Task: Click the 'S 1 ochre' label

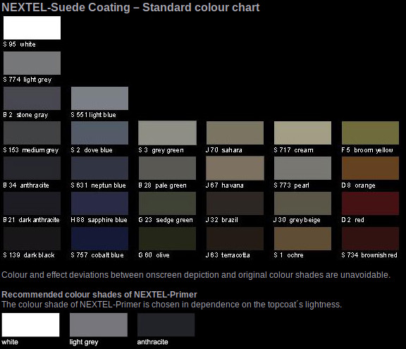Action: coord(288,255)
